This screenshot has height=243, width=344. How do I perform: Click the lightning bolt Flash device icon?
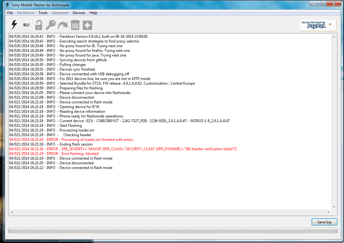click(14, 25)
